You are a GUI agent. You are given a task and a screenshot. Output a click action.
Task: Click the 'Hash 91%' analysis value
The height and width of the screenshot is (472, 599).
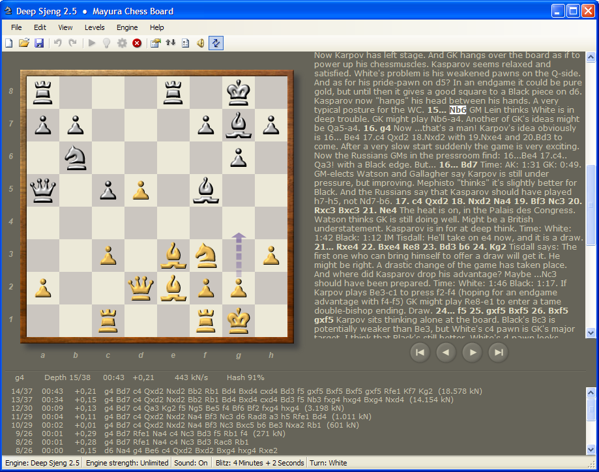(246, 377)
